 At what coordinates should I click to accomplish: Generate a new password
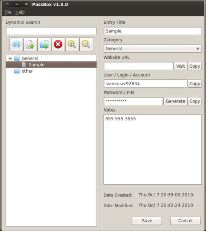coord(175,101)
